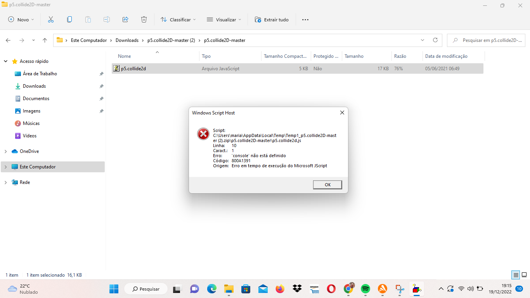Open Área de Trabalho in the sidebar
Viewport: 530px width, 298px height.
tap(40, 74)
